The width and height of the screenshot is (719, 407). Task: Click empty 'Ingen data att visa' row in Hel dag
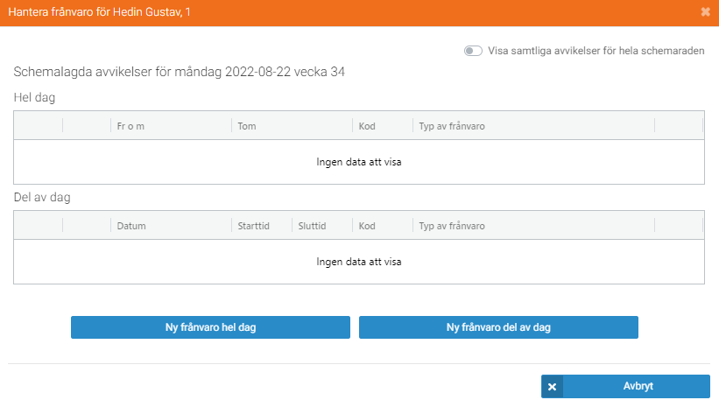(x=358, y=162)
